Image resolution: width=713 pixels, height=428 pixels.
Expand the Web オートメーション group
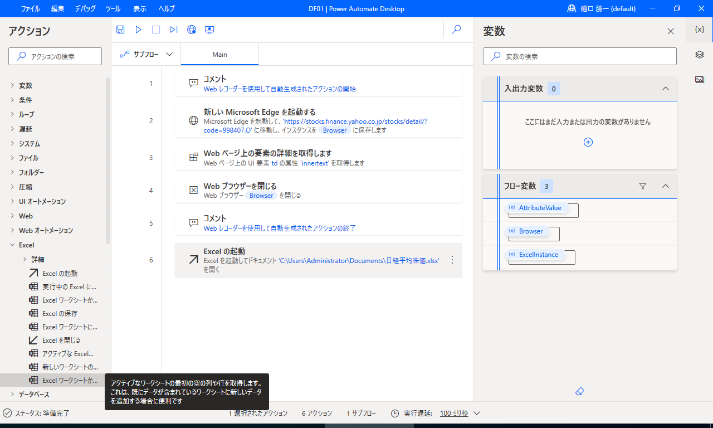pos(12,230)
